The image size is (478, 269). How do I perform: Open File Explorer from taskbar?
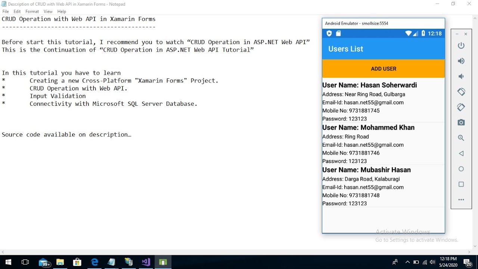tap(60, 262)
